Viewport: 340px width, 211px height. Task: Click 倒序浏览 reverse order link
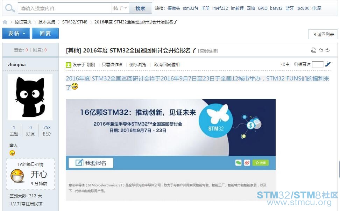pos(138,65)
